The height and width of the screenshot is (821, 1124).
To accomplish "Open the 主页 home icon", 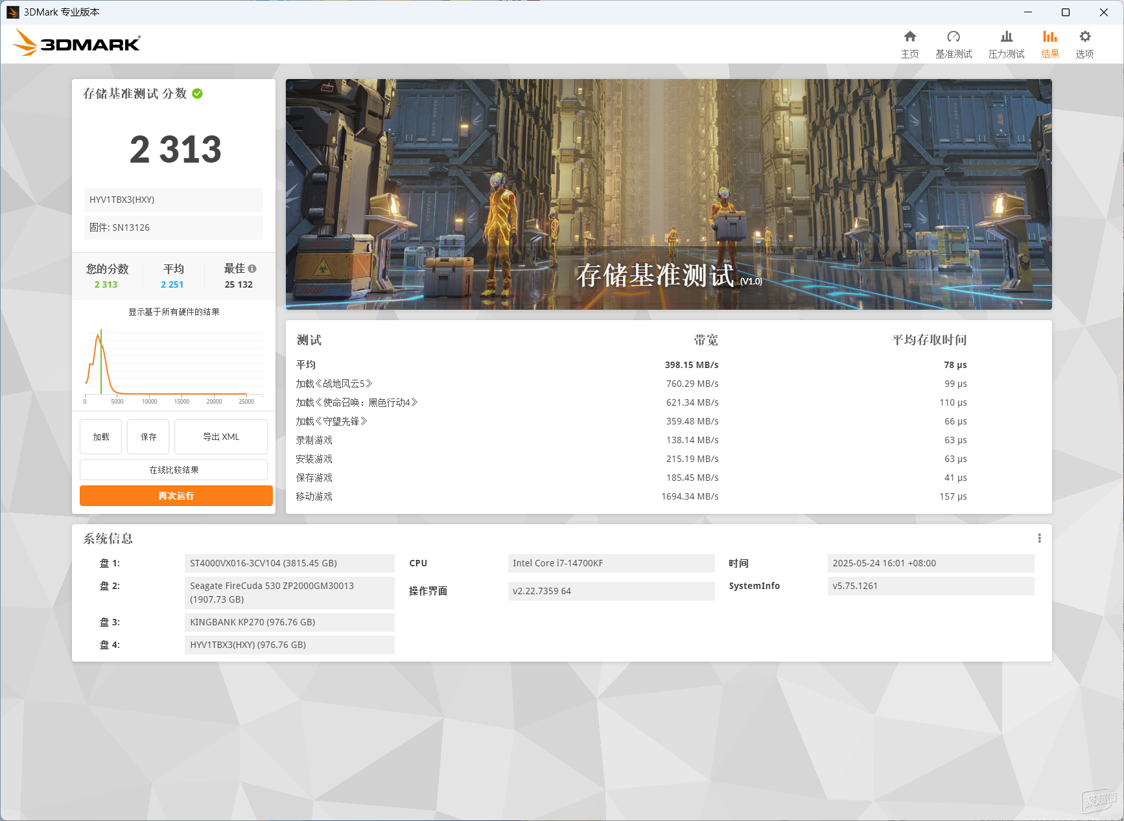I will click(910, 37).
